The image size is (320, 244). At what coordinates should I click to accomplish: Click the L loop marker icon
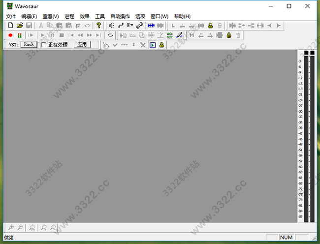tap(173, 26)
